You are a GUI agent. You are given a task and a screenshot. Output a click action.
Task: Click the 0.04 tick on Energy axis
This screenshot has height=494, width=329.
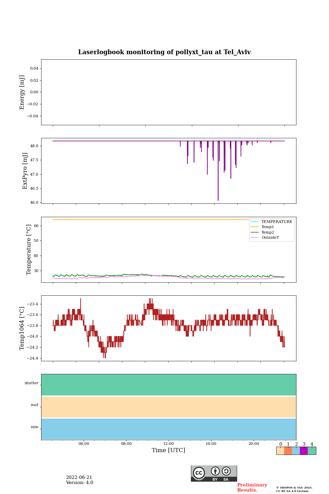click(34, 69)
